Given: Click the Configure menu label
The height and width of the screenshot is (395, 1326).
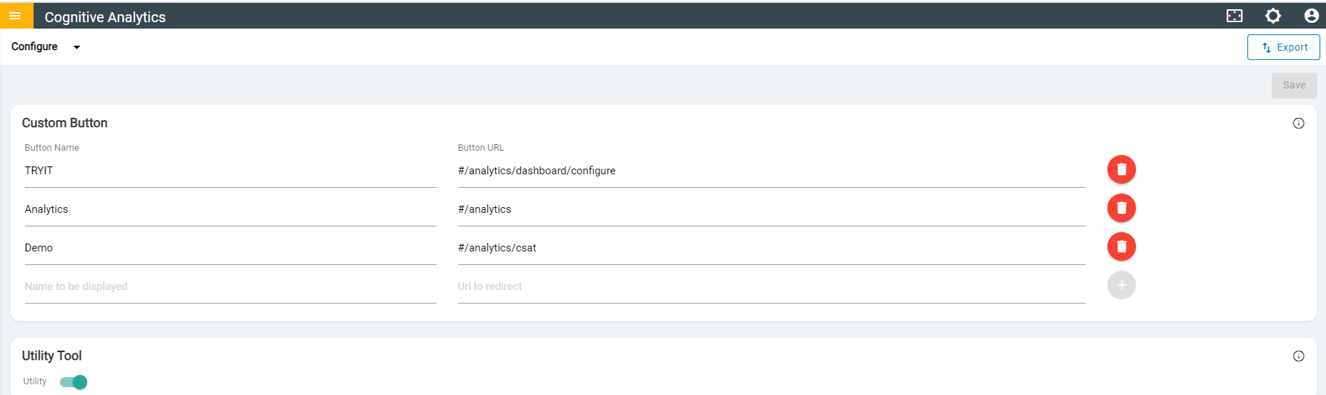Looking at the screenshot, I should (34, 46).
